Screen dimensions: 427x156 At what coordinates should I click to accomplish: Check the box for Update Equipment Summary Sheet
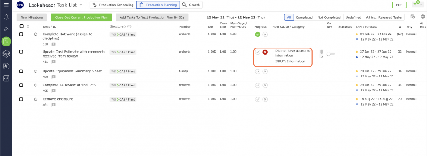click(x=21, y=71)
